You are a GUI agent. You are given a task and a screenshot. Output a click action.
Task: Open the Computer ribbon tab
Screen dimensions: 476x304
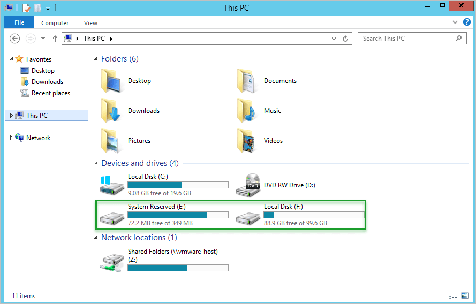[55, 23]
